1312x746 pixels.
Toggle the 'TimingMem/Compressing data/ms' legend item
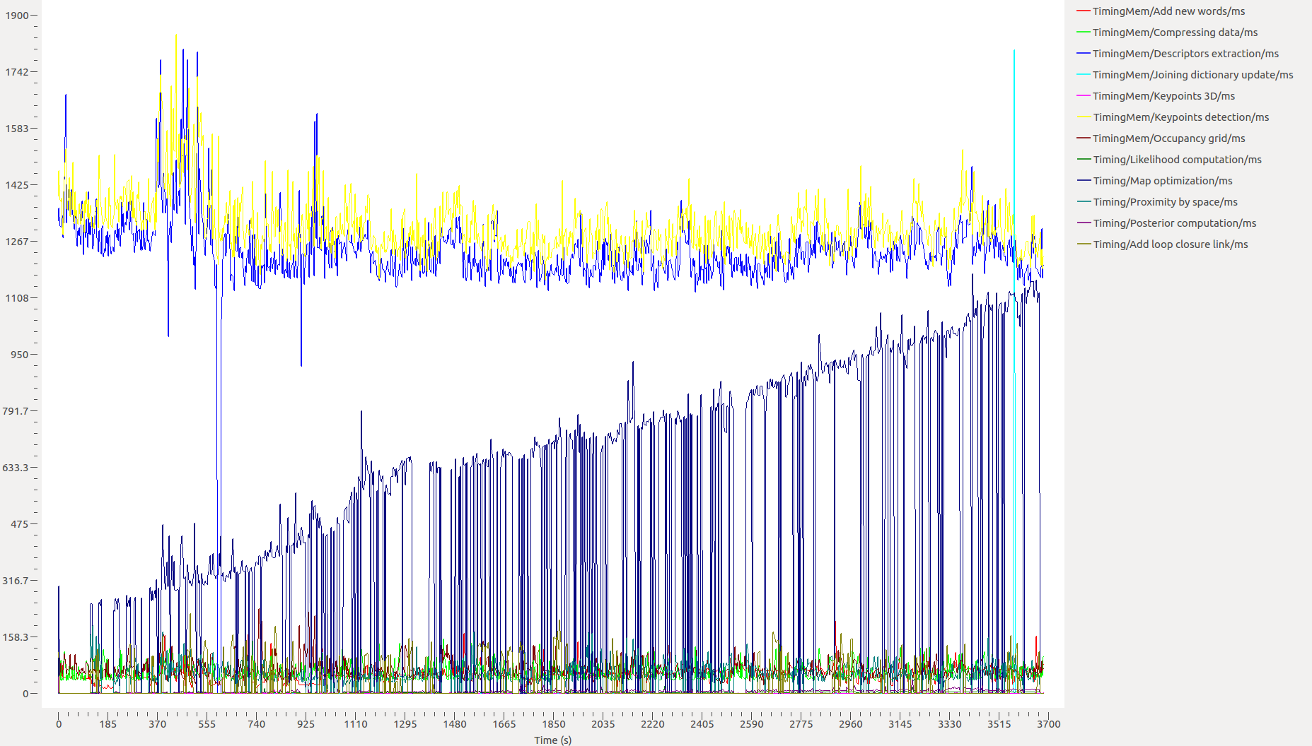click(x=1175, y=32)
